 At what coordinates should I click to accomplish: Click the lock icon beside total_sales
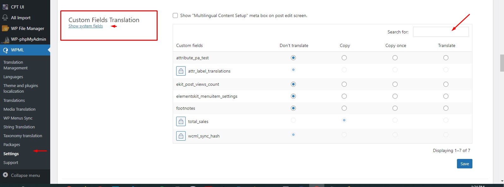(181, 121)
